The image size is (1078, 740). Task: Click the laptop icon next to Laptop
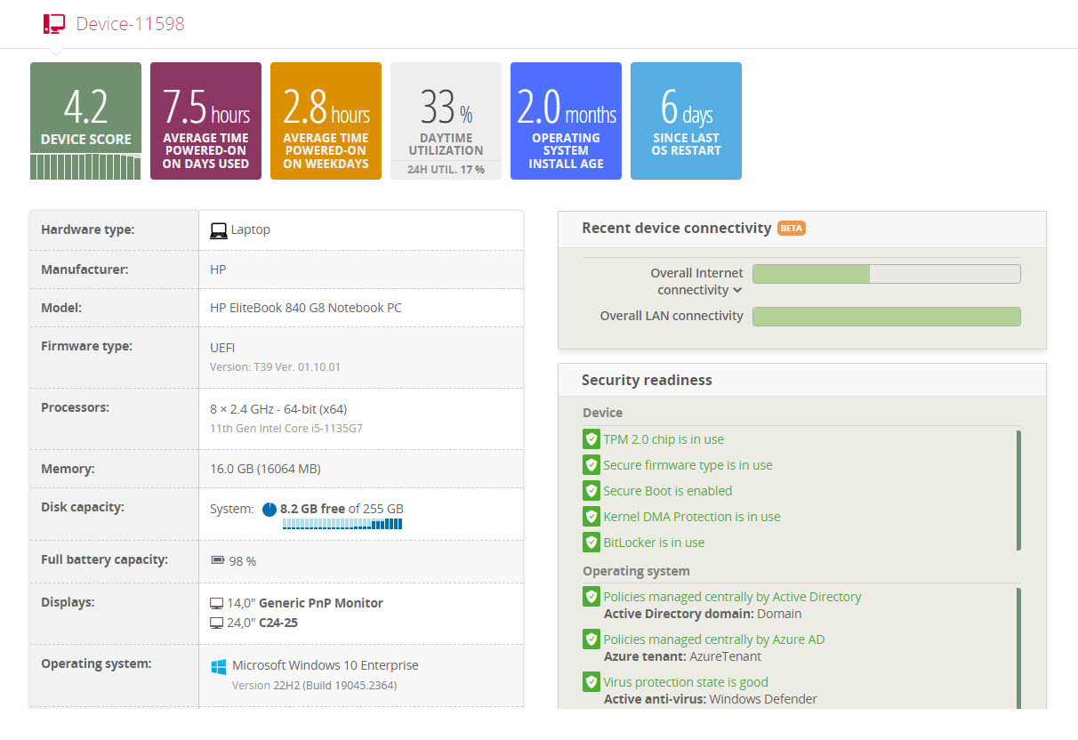[x=218, y=230]
